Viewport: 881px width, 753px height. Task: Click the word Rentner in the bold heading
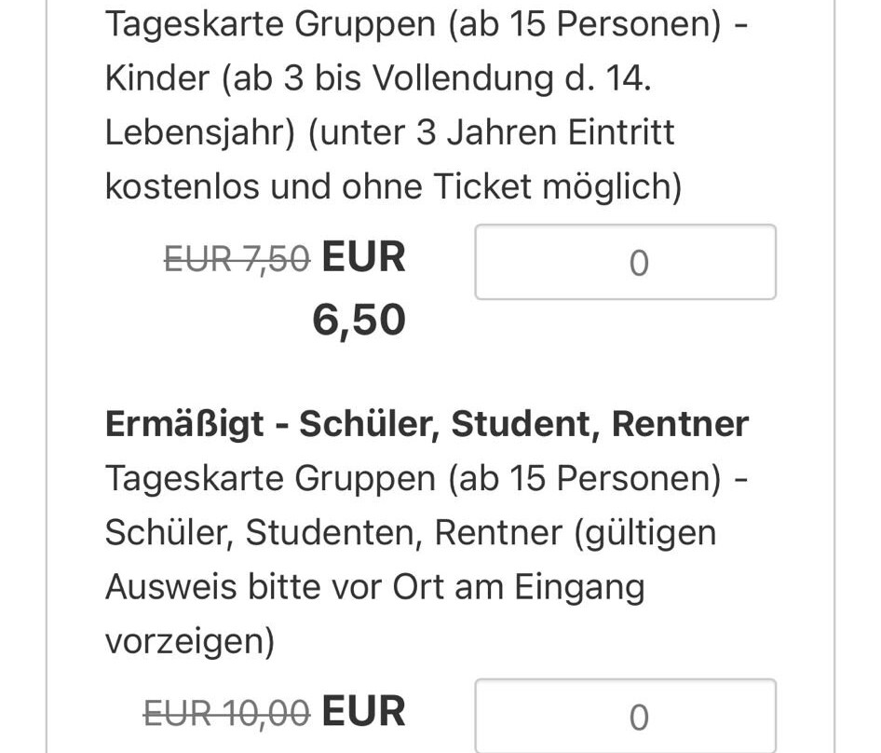pos(680,424)
